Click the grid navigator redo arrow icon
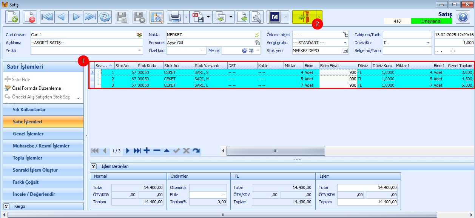Viewport: 475px width, 218px height. click(196, 150)
